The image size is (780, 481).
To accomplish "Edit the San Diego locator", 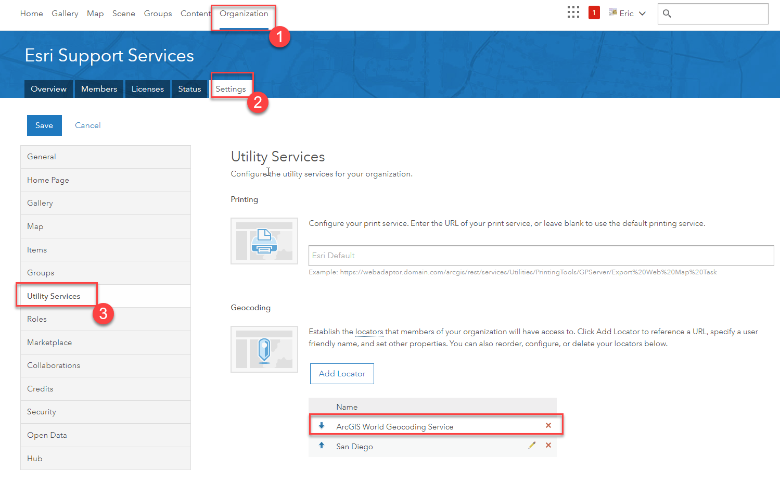I will point(532,445).
